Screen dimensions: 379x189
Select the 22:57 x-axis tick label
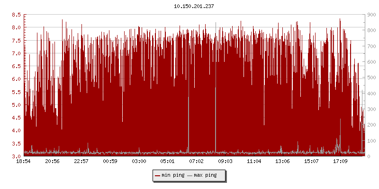tap(81, 162)
